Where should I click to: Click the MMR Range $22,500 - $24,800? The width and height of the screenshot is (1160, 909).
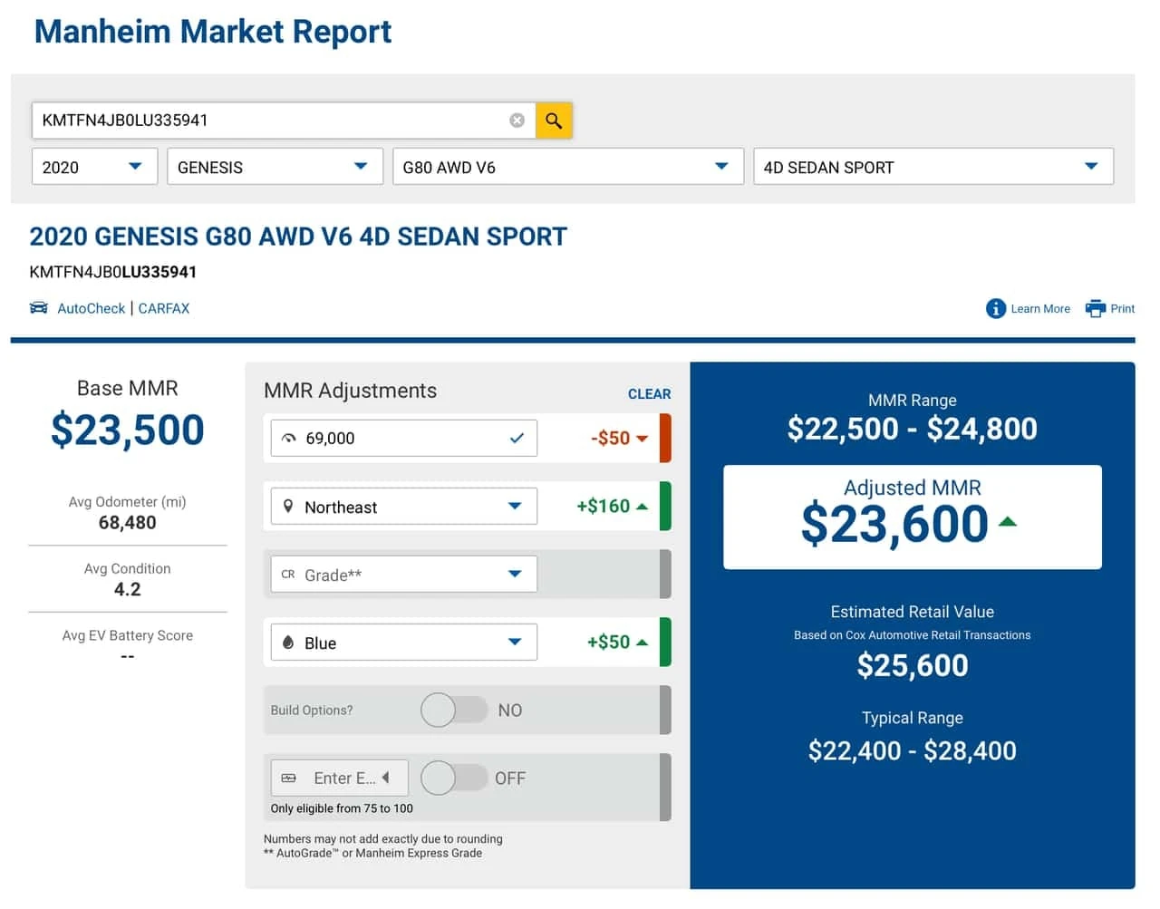click(913, 429)
